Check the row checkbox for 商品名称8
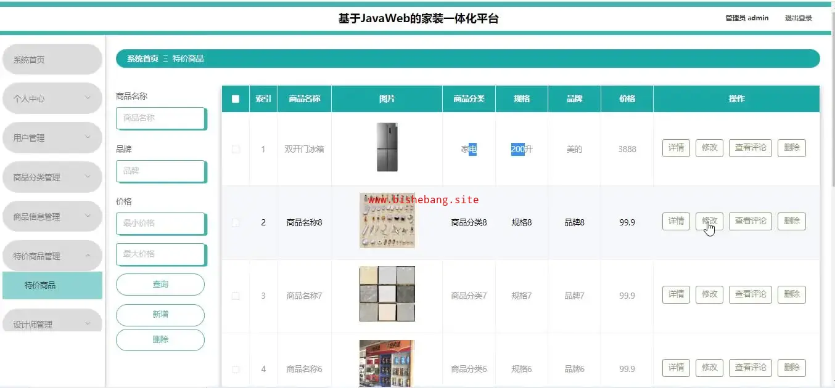 pos(236,222)
